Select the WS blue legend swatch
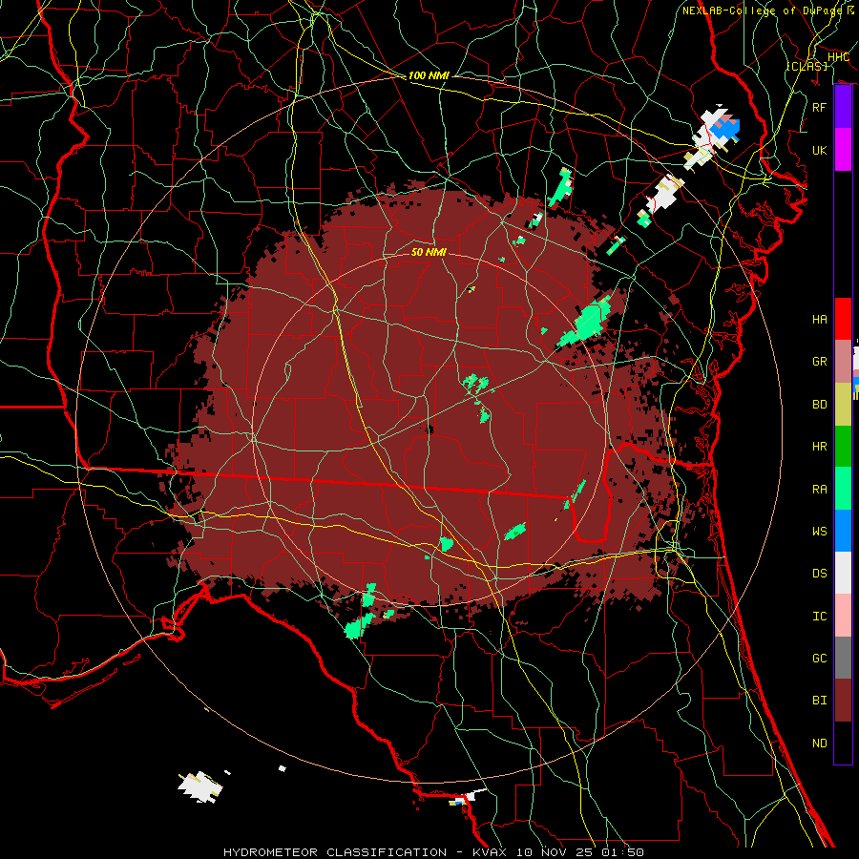The height and width of the screenshot is (859, 859). [843, 531]
